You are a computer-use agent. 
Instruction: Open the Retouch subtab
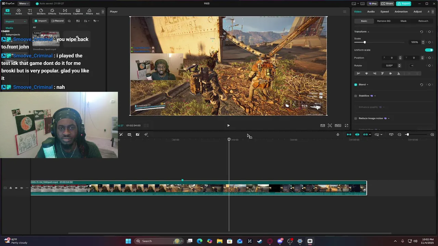[x=423, y=21]
